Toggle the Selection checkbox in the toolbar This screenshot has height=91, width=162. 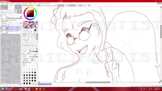47,5
